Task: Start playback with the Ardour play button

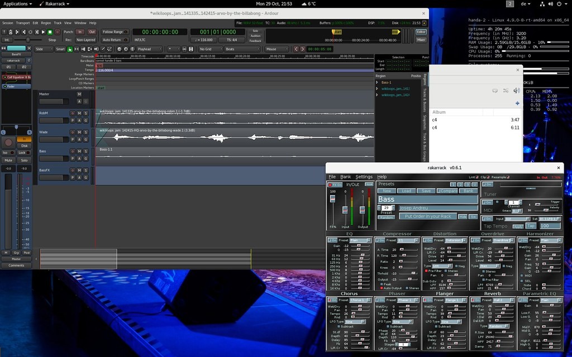Action: point(43,32)
